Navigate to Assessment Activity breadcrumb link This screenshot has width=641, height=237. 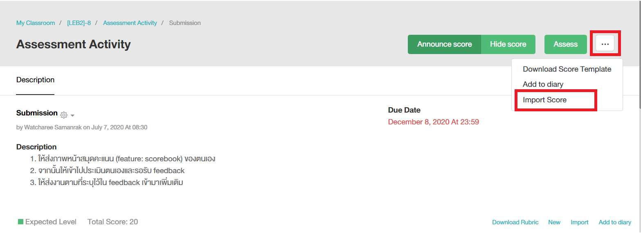[x=130, y=23]
